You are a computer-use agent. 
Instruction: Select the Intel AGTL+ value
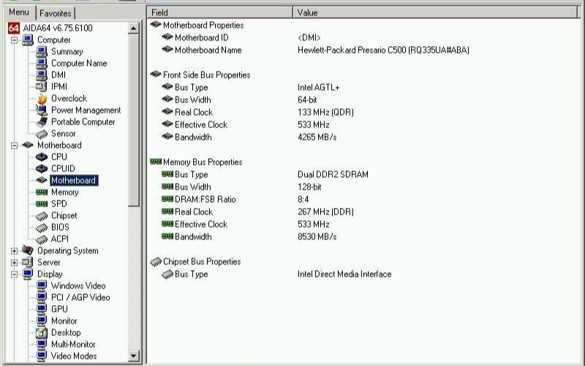[x=319, y=87]
